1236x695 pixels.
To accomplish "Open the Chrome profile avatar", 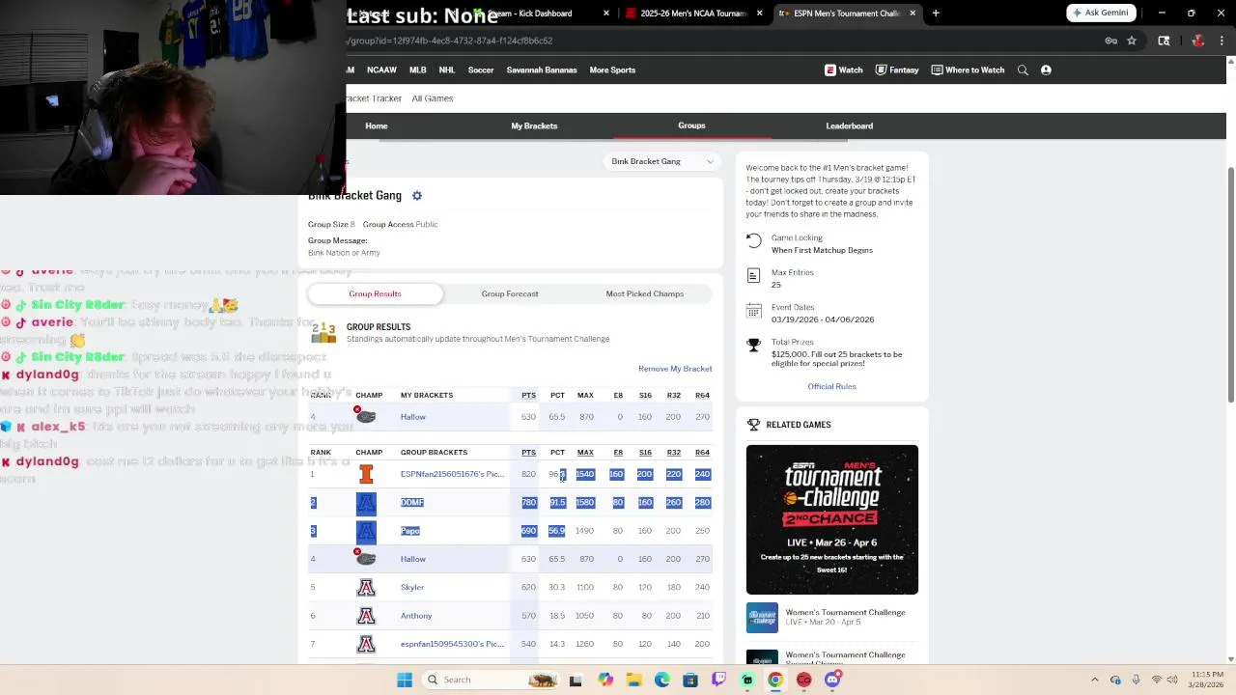I will 1198,41.
